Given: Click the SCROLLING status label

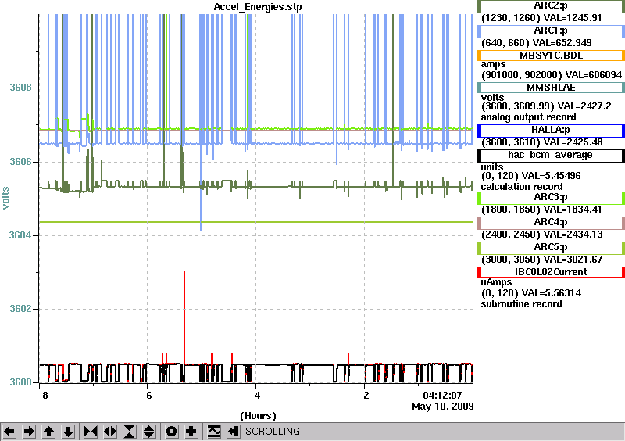Looking at the screenshot, I should point(272,432).
